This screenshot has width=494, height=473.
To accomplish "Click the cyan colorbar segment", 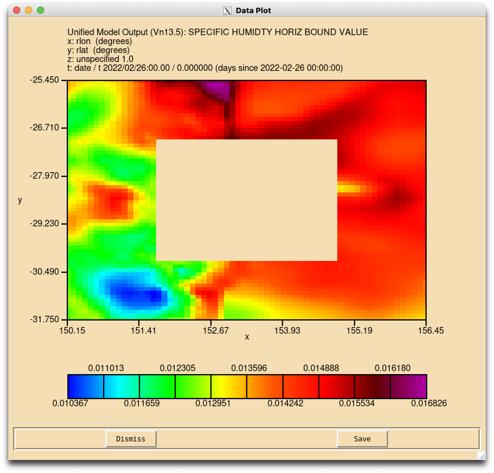I will [122, 386].
